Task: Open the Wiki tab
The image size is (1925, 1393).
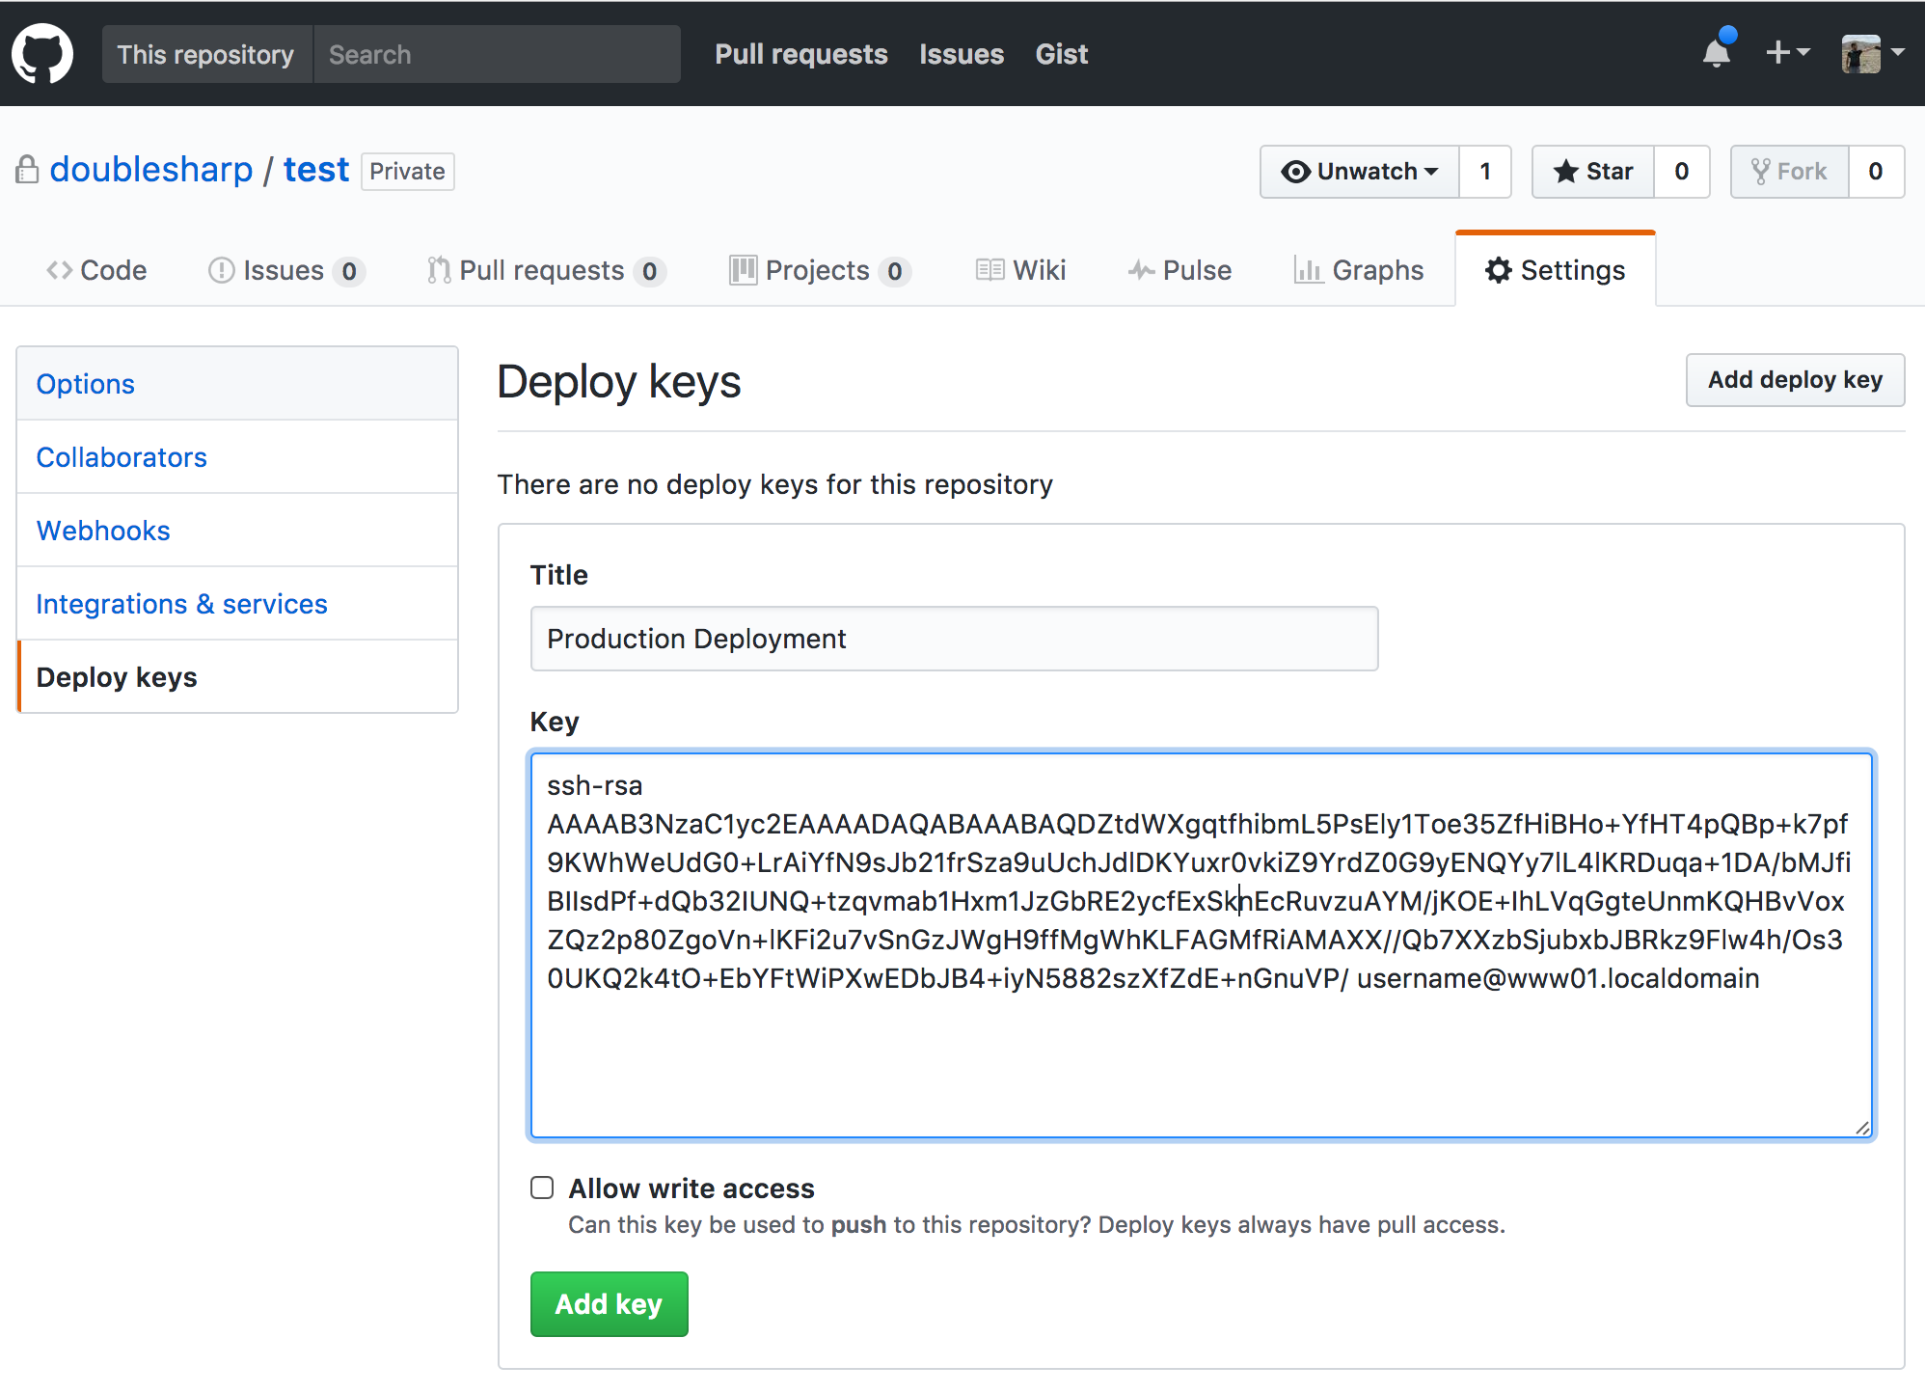Action: point(1020,270)
